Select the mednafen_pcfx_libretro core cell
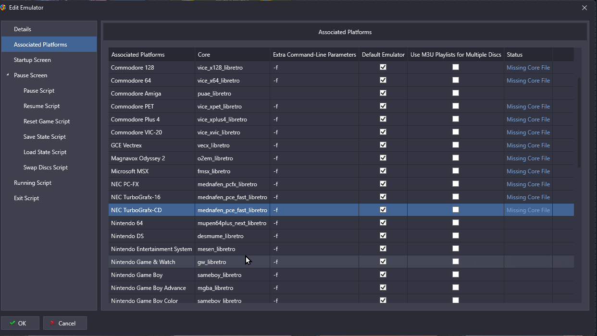Screen dimensions: 597x336 (x=232, y=184)
